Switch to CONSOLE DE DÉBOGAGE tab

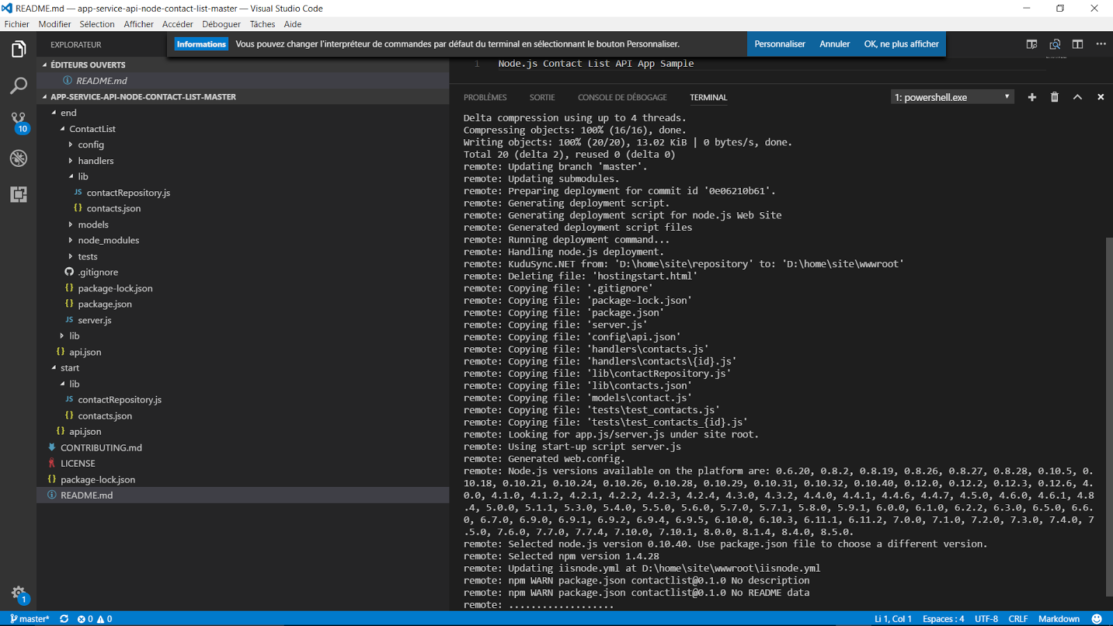[x=622, y=97]
